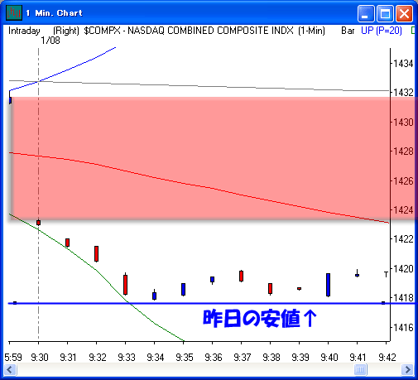This screenshot has height=380, width=418.
Task: Click the 1434 price axis label
Action: click(x=403, y=64)
